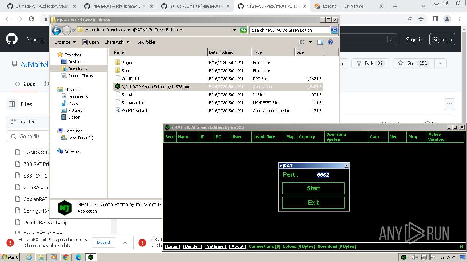
Task: Sort by Size column in Explorer
Action: 309,52
